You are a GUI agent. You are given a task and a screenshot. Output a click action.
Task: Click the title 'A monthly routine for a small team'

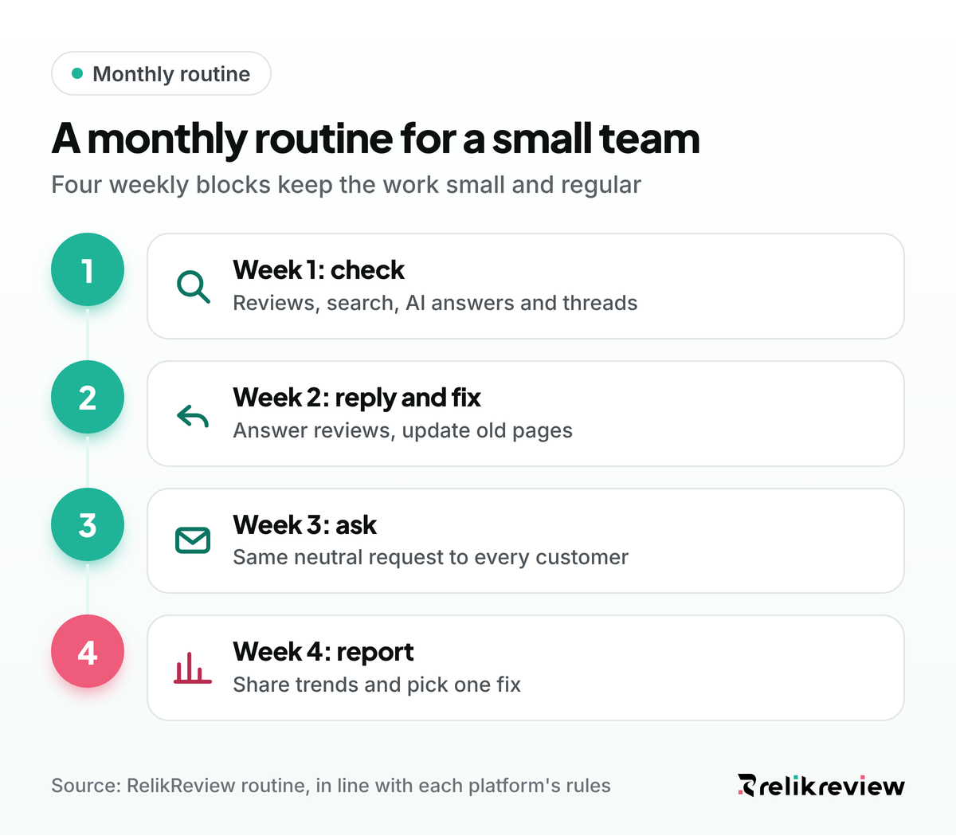[x=376, y=139]
